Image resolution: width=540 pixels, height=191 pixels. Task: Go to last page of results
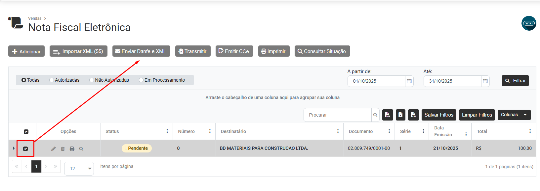(56, 166)
